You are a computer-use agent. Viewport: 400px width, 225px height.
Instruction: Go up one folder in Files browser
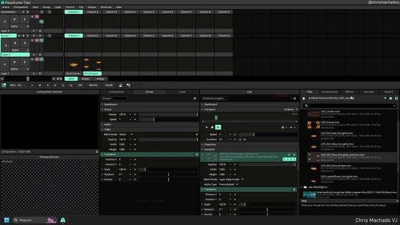coord(304,99)
